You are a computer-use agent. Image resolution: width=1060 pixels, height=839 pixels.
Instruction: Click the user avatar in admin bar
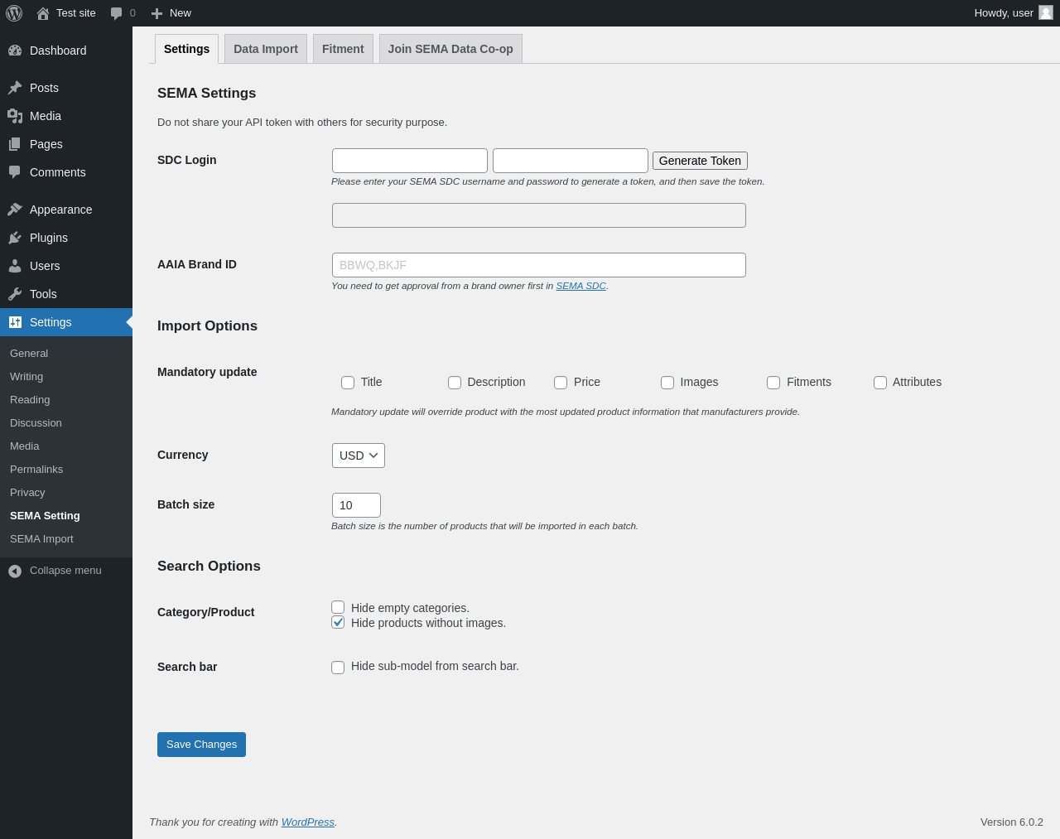1046,12
